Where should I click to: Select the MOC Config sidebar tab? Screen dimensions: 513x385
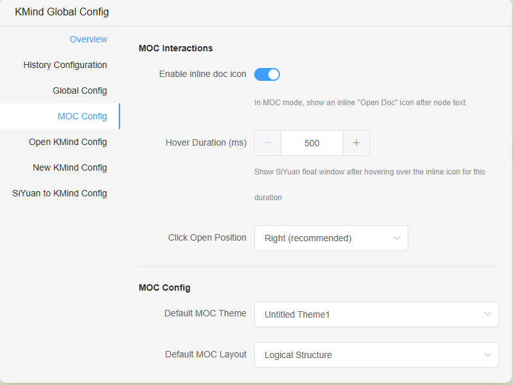click(x=82, y=116)
